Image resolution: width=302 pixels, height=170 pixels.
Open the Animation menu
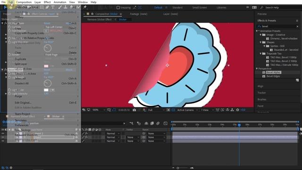point(60,2)
